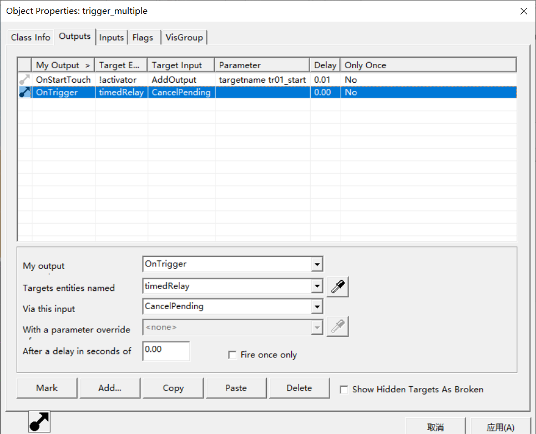Click the OnStartTouch row output arrow icon

(24, 80)
